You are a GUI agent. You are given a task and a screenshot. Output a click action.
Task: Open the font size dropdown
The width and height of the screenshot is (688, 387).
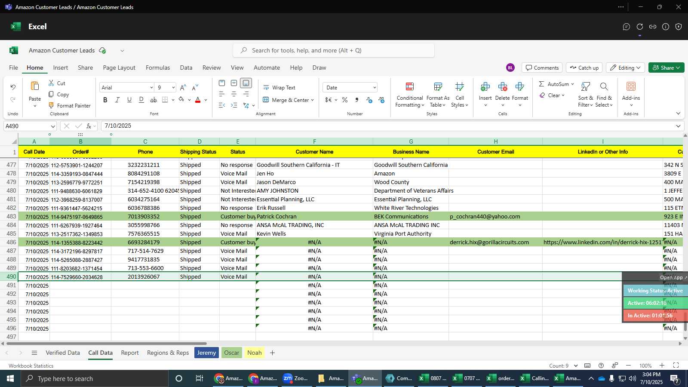pyautogui.click(x=173, y=88)
